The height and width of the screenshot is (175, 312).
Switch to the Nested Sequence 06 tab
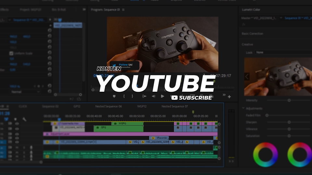pyautogui.click(x=109, y=106)
